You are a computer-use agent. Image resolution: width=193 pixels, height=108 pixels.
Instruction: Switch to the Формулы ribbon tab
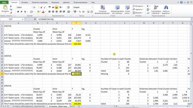click(x=55, y=2)
